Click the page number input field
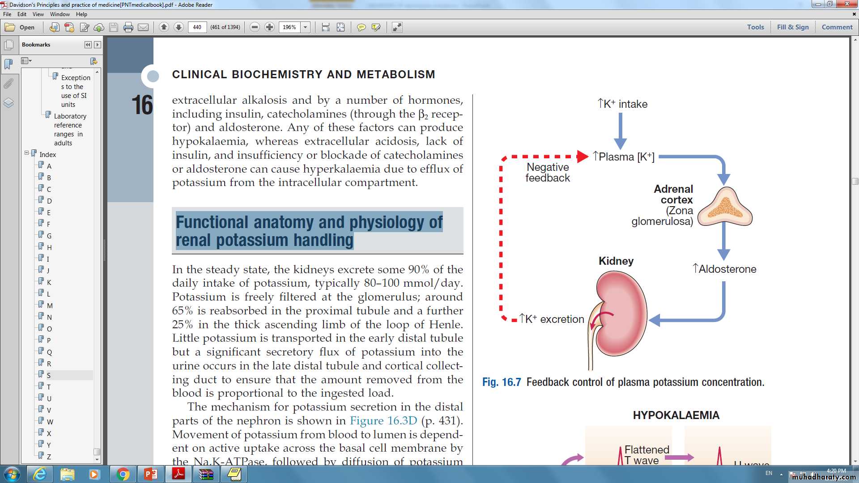Image resolution: width=859 pixels, height=483 pixels. point(197,27)
